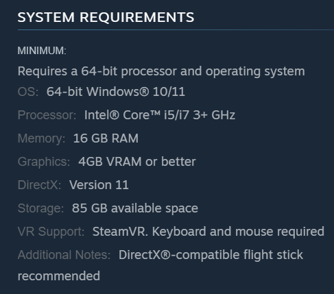Select the 4GB VRAM or better text

(137, 162)
